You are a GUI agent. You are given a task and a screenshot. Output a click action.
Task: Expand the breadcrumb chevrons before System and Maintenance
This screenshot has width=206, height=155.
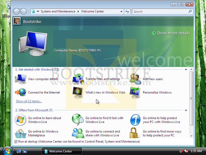(38, 11)
